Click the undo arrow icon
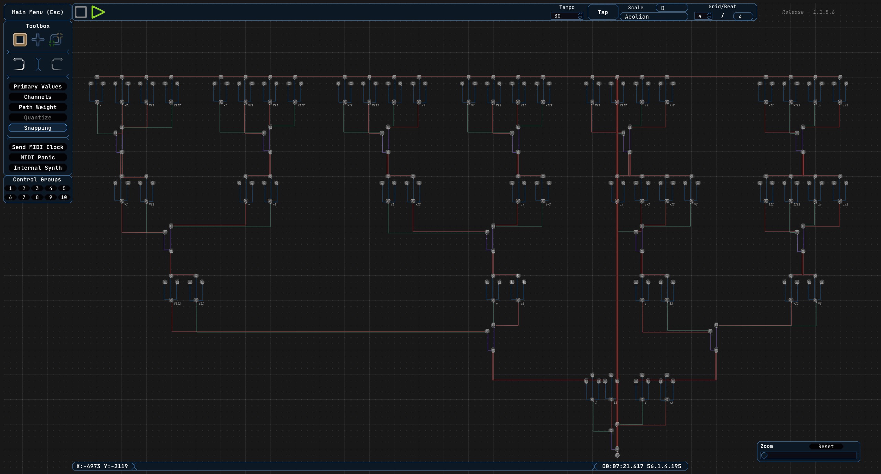Screen dimensions: 881x474 19,64
